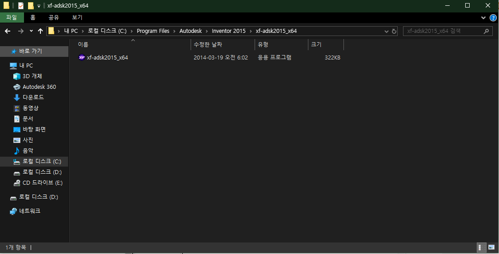This screenshot has width=499, height=254.
Task: Select the xf-adsk2015_x64 application file
Action: point(107,58)
